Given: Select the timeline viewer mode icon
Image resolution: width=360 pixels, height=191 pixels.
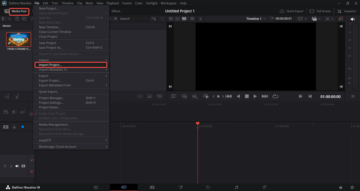Looking at the screenshot, I should (184, 19).
